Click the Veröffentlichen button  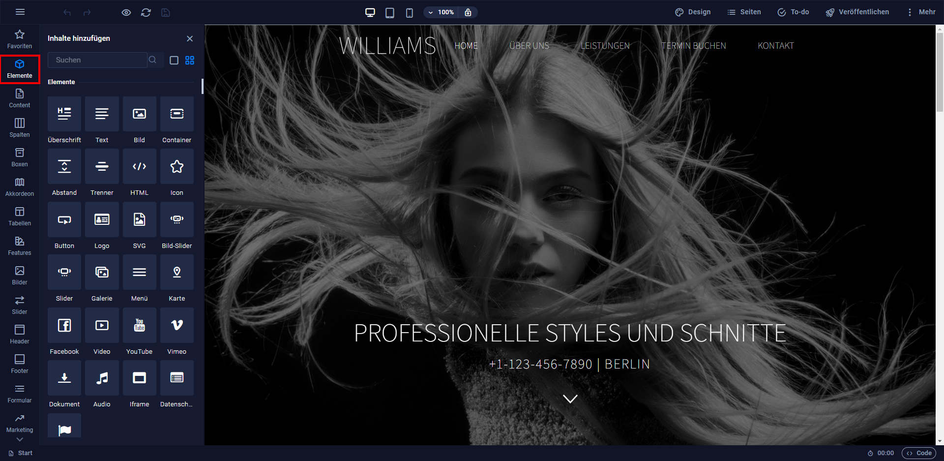857,12
